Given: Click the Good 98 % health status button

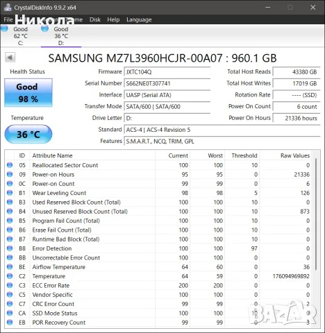Looking at the screenshot, I should click(x=28, y=93).
